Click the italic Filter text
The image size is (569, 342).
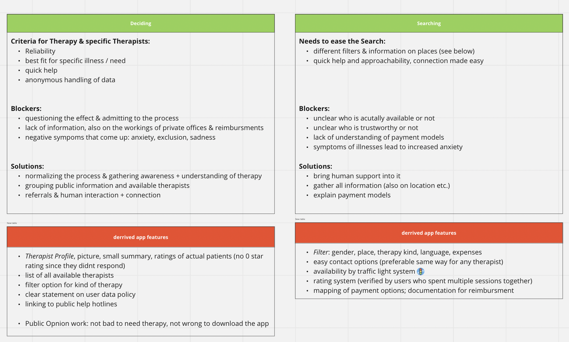tap(321, 252)
